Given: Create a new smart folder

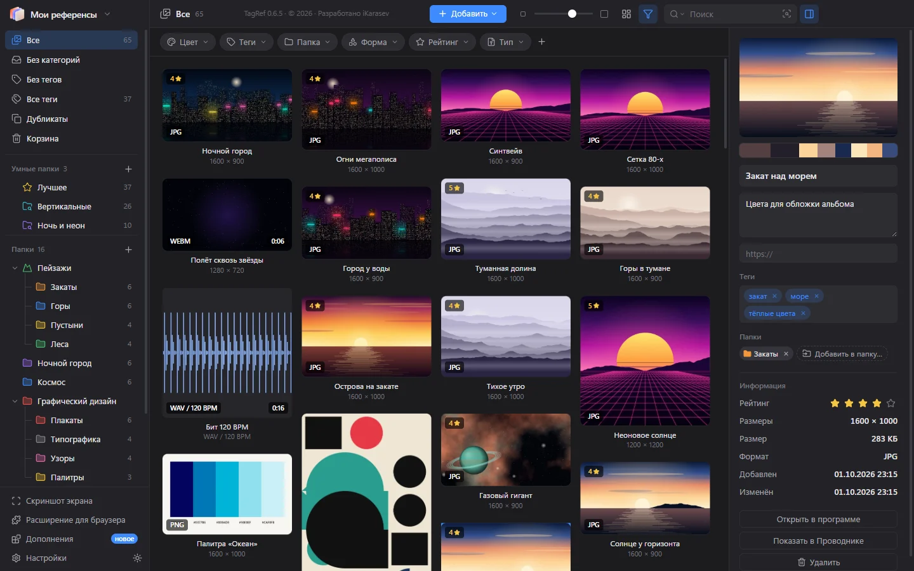Looking at the screenshot, I should [128, 169].
